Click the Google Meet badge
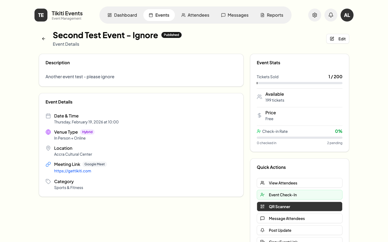The width and height of the screenshot is (388, 242). pyautogui.click(x=95, y=164)
